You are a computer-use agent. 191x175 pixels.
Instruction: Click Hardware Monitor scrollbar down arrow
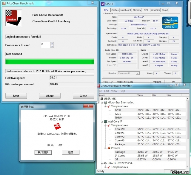click(187, 167)
